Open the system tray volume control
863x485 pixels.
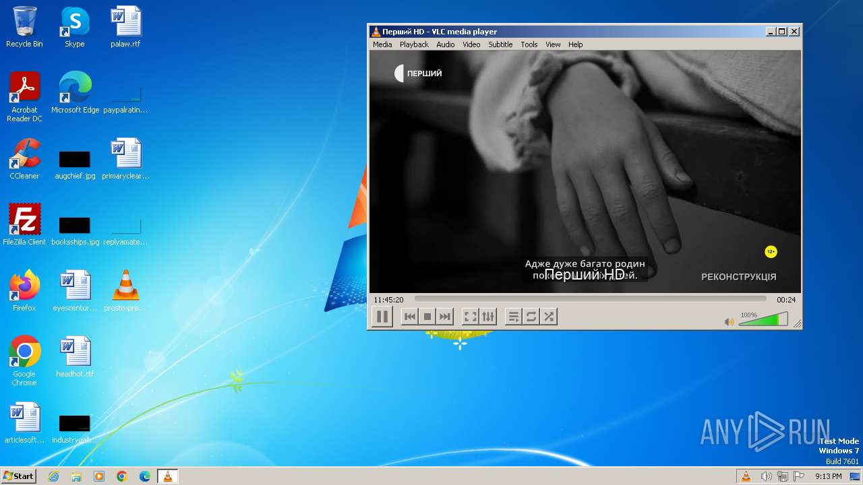point(766,476)
